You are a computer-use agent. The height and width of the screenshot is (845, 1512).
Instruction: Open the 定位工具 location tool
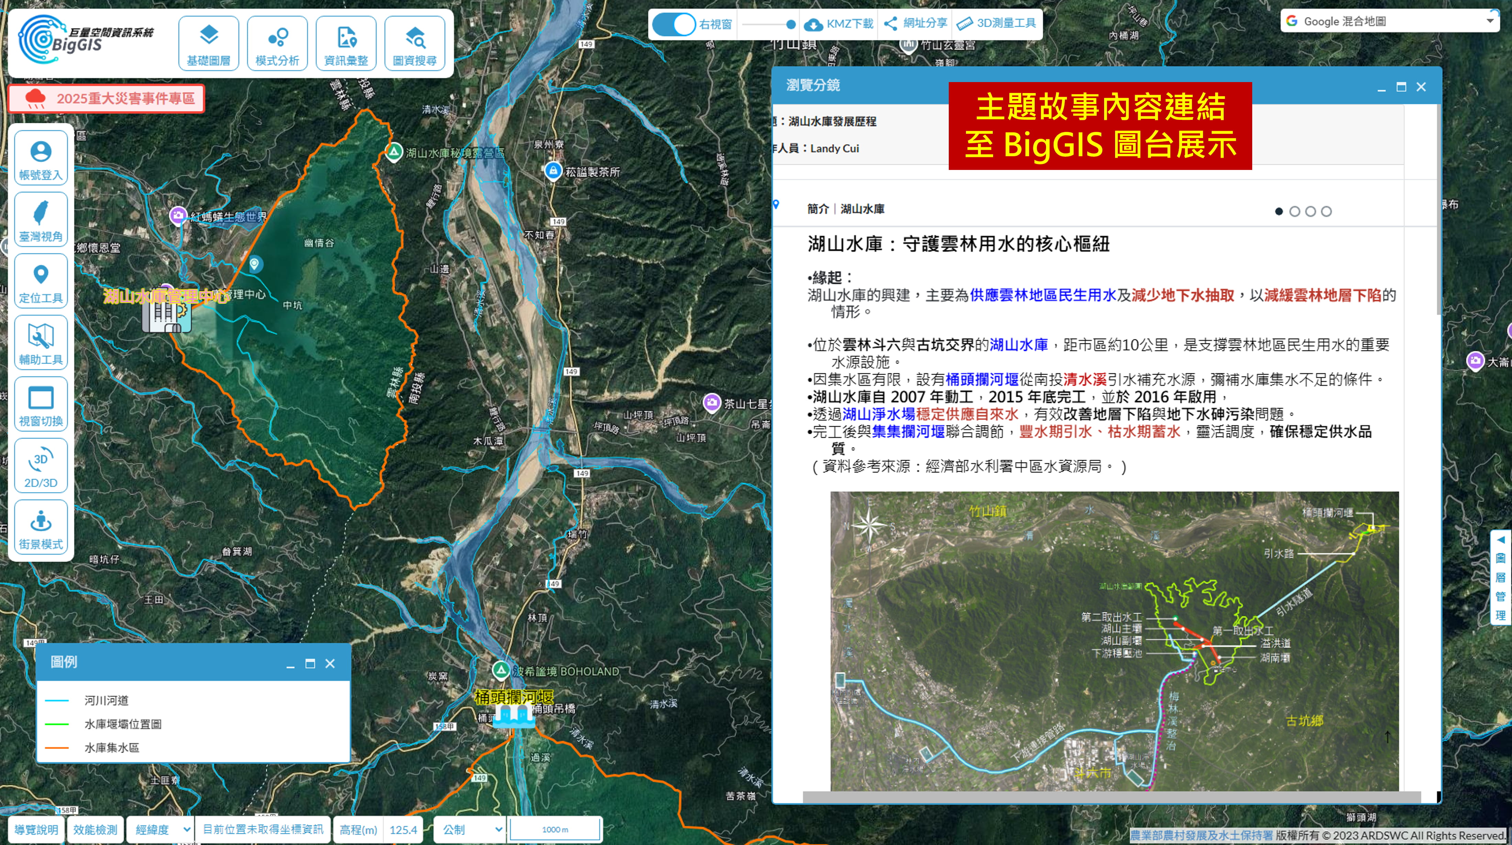(41, 282)
